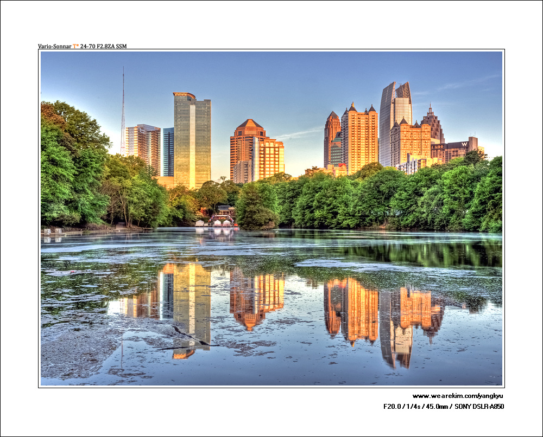The width and height of the screenshot is (543, 437).
Task: Click the SONY DSLR-A850 camera text
Action: tap(479, 406)
